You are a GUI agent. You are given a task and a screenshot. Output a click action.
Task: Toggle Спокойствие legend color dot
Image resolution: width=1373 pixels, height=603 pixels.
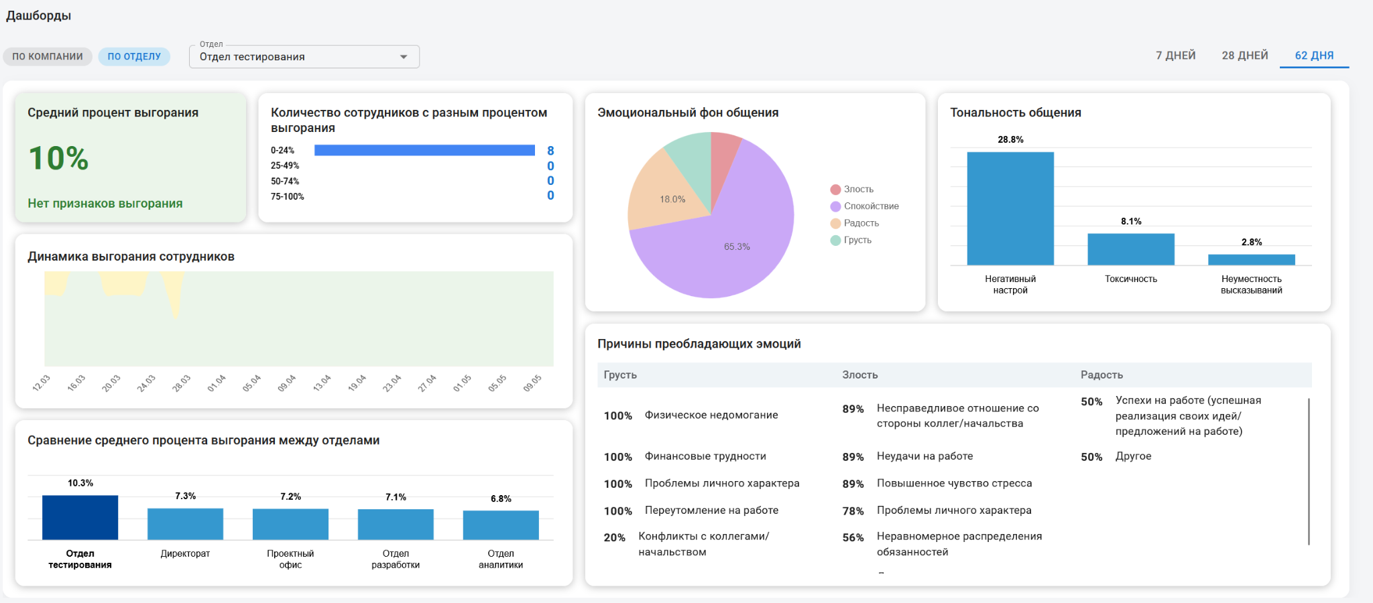click(835, 206)
